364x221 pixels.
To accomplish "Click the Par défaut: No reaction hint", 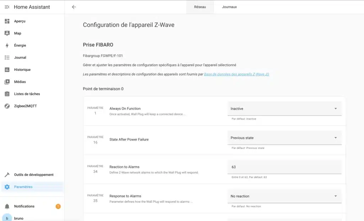I will [x=246, y=206].
